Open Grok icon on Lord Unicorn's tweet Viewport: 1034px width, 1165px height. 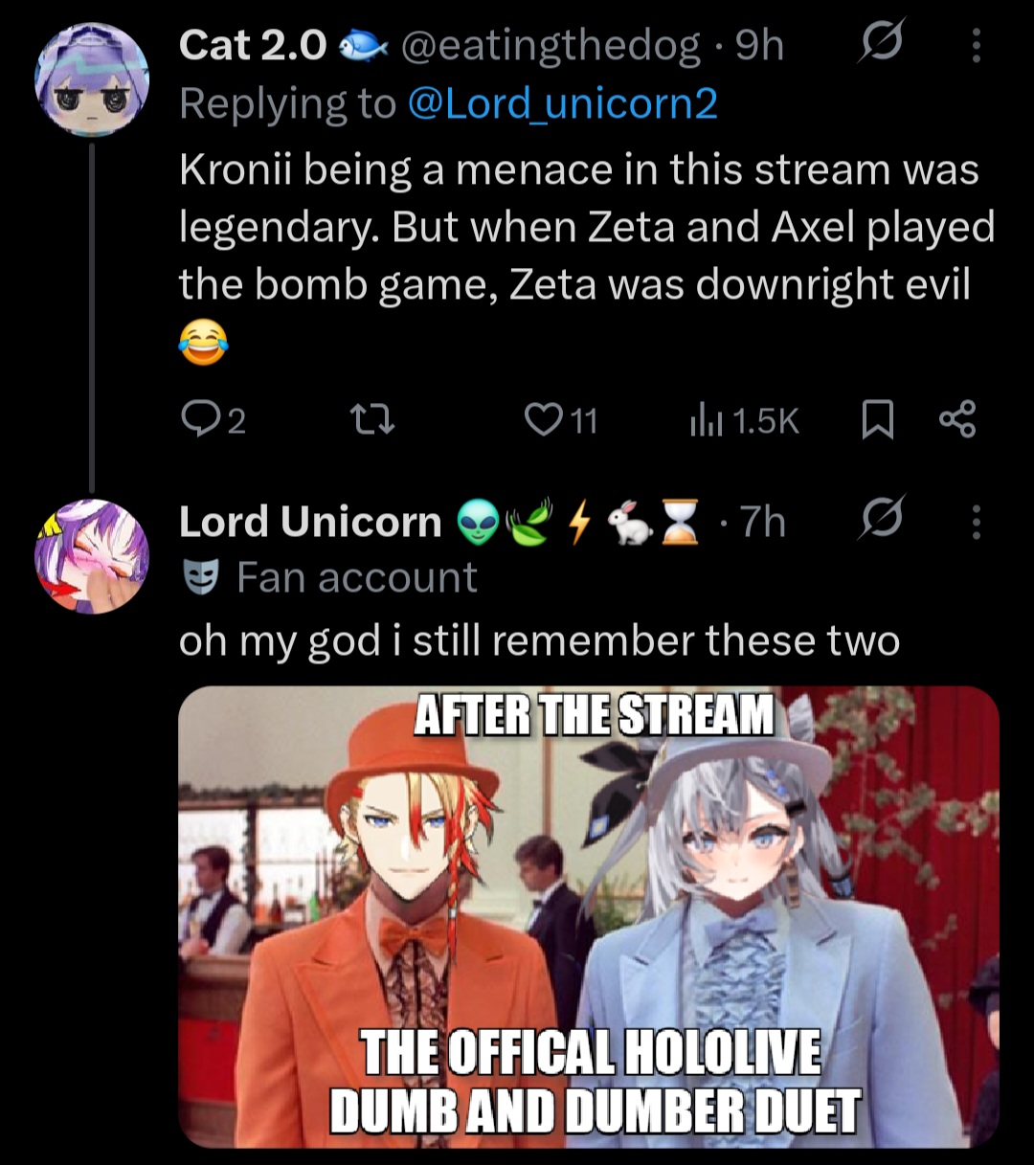tap(880, 522)
